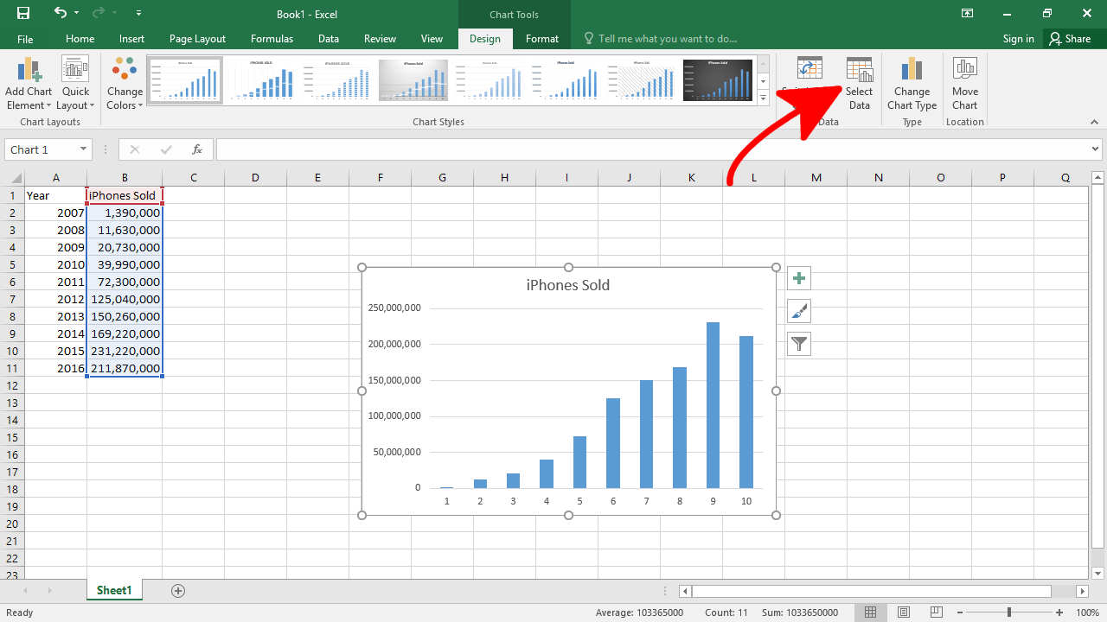Click the Chart Filters funnel button
Viewport: 1107px width, 622px height.
(x=799, y=344)
